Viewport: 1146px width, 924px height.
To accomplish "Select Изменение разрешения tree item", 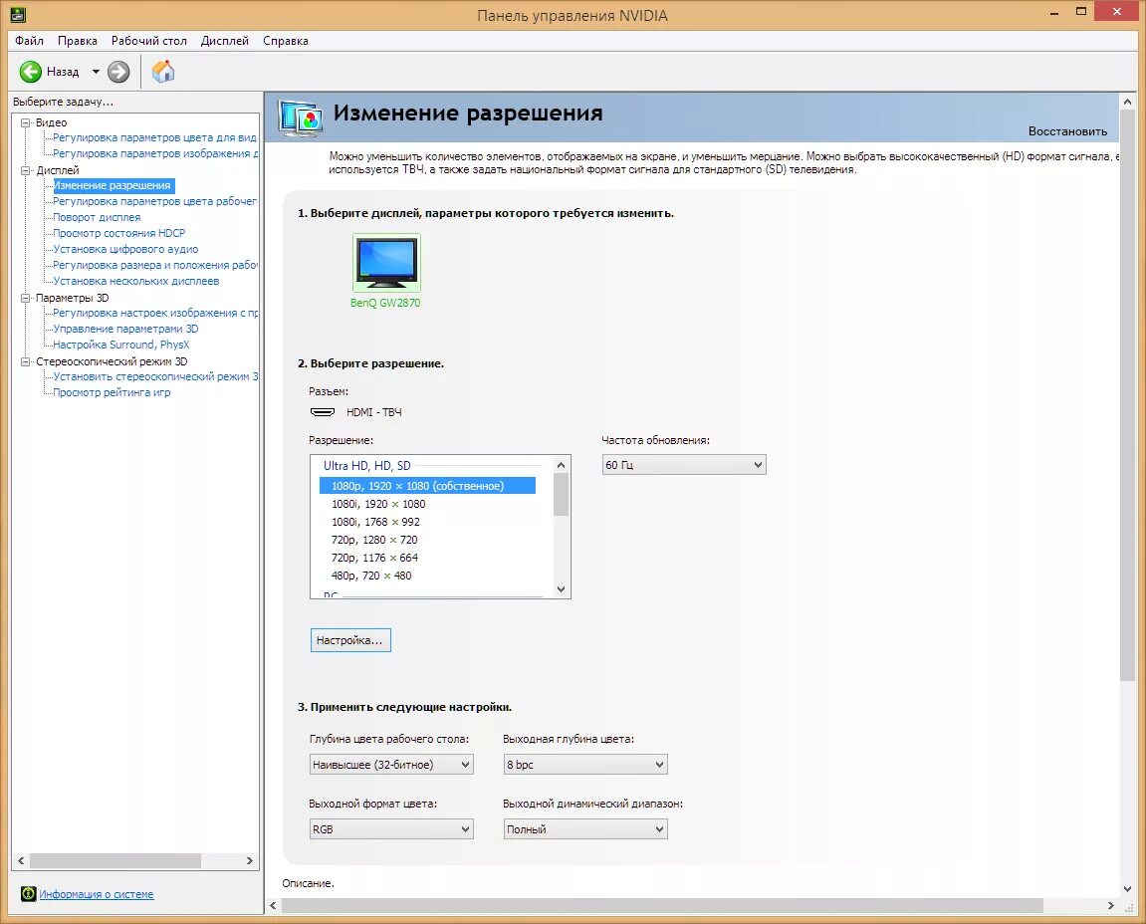I will point(114,185).
